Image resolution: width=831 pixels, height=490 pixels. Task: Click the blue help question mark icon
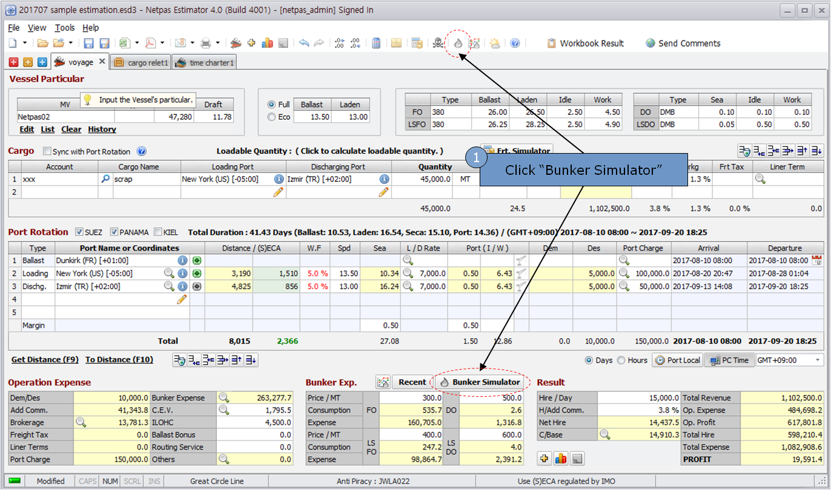click(x=515, y=43)
